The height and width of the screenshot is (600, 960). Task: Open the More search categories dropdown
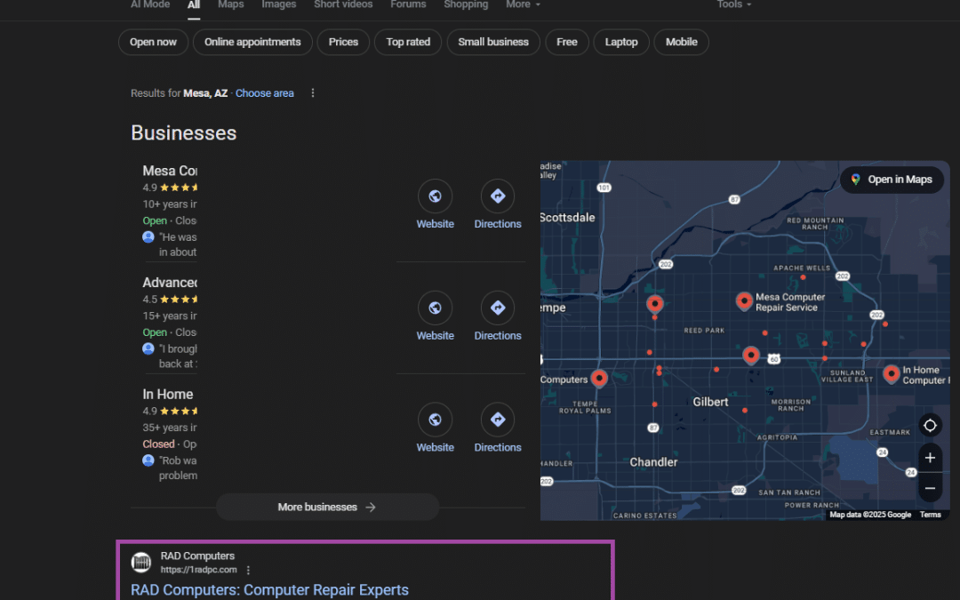tap(523, 4)
